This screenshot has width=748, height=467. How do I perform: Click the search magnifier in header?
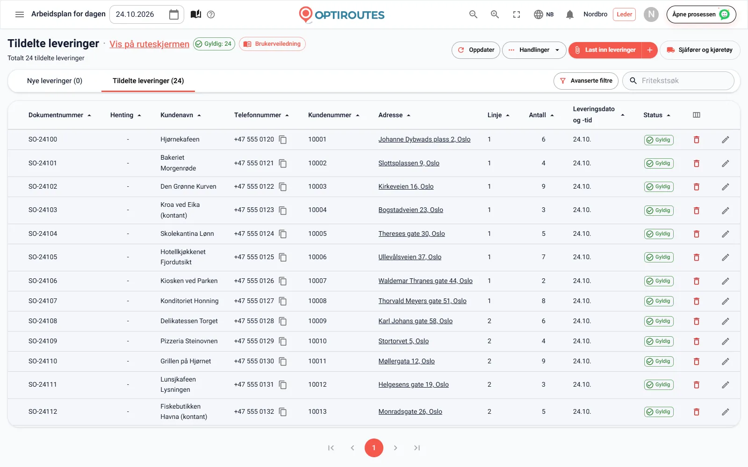coord(473,14)
